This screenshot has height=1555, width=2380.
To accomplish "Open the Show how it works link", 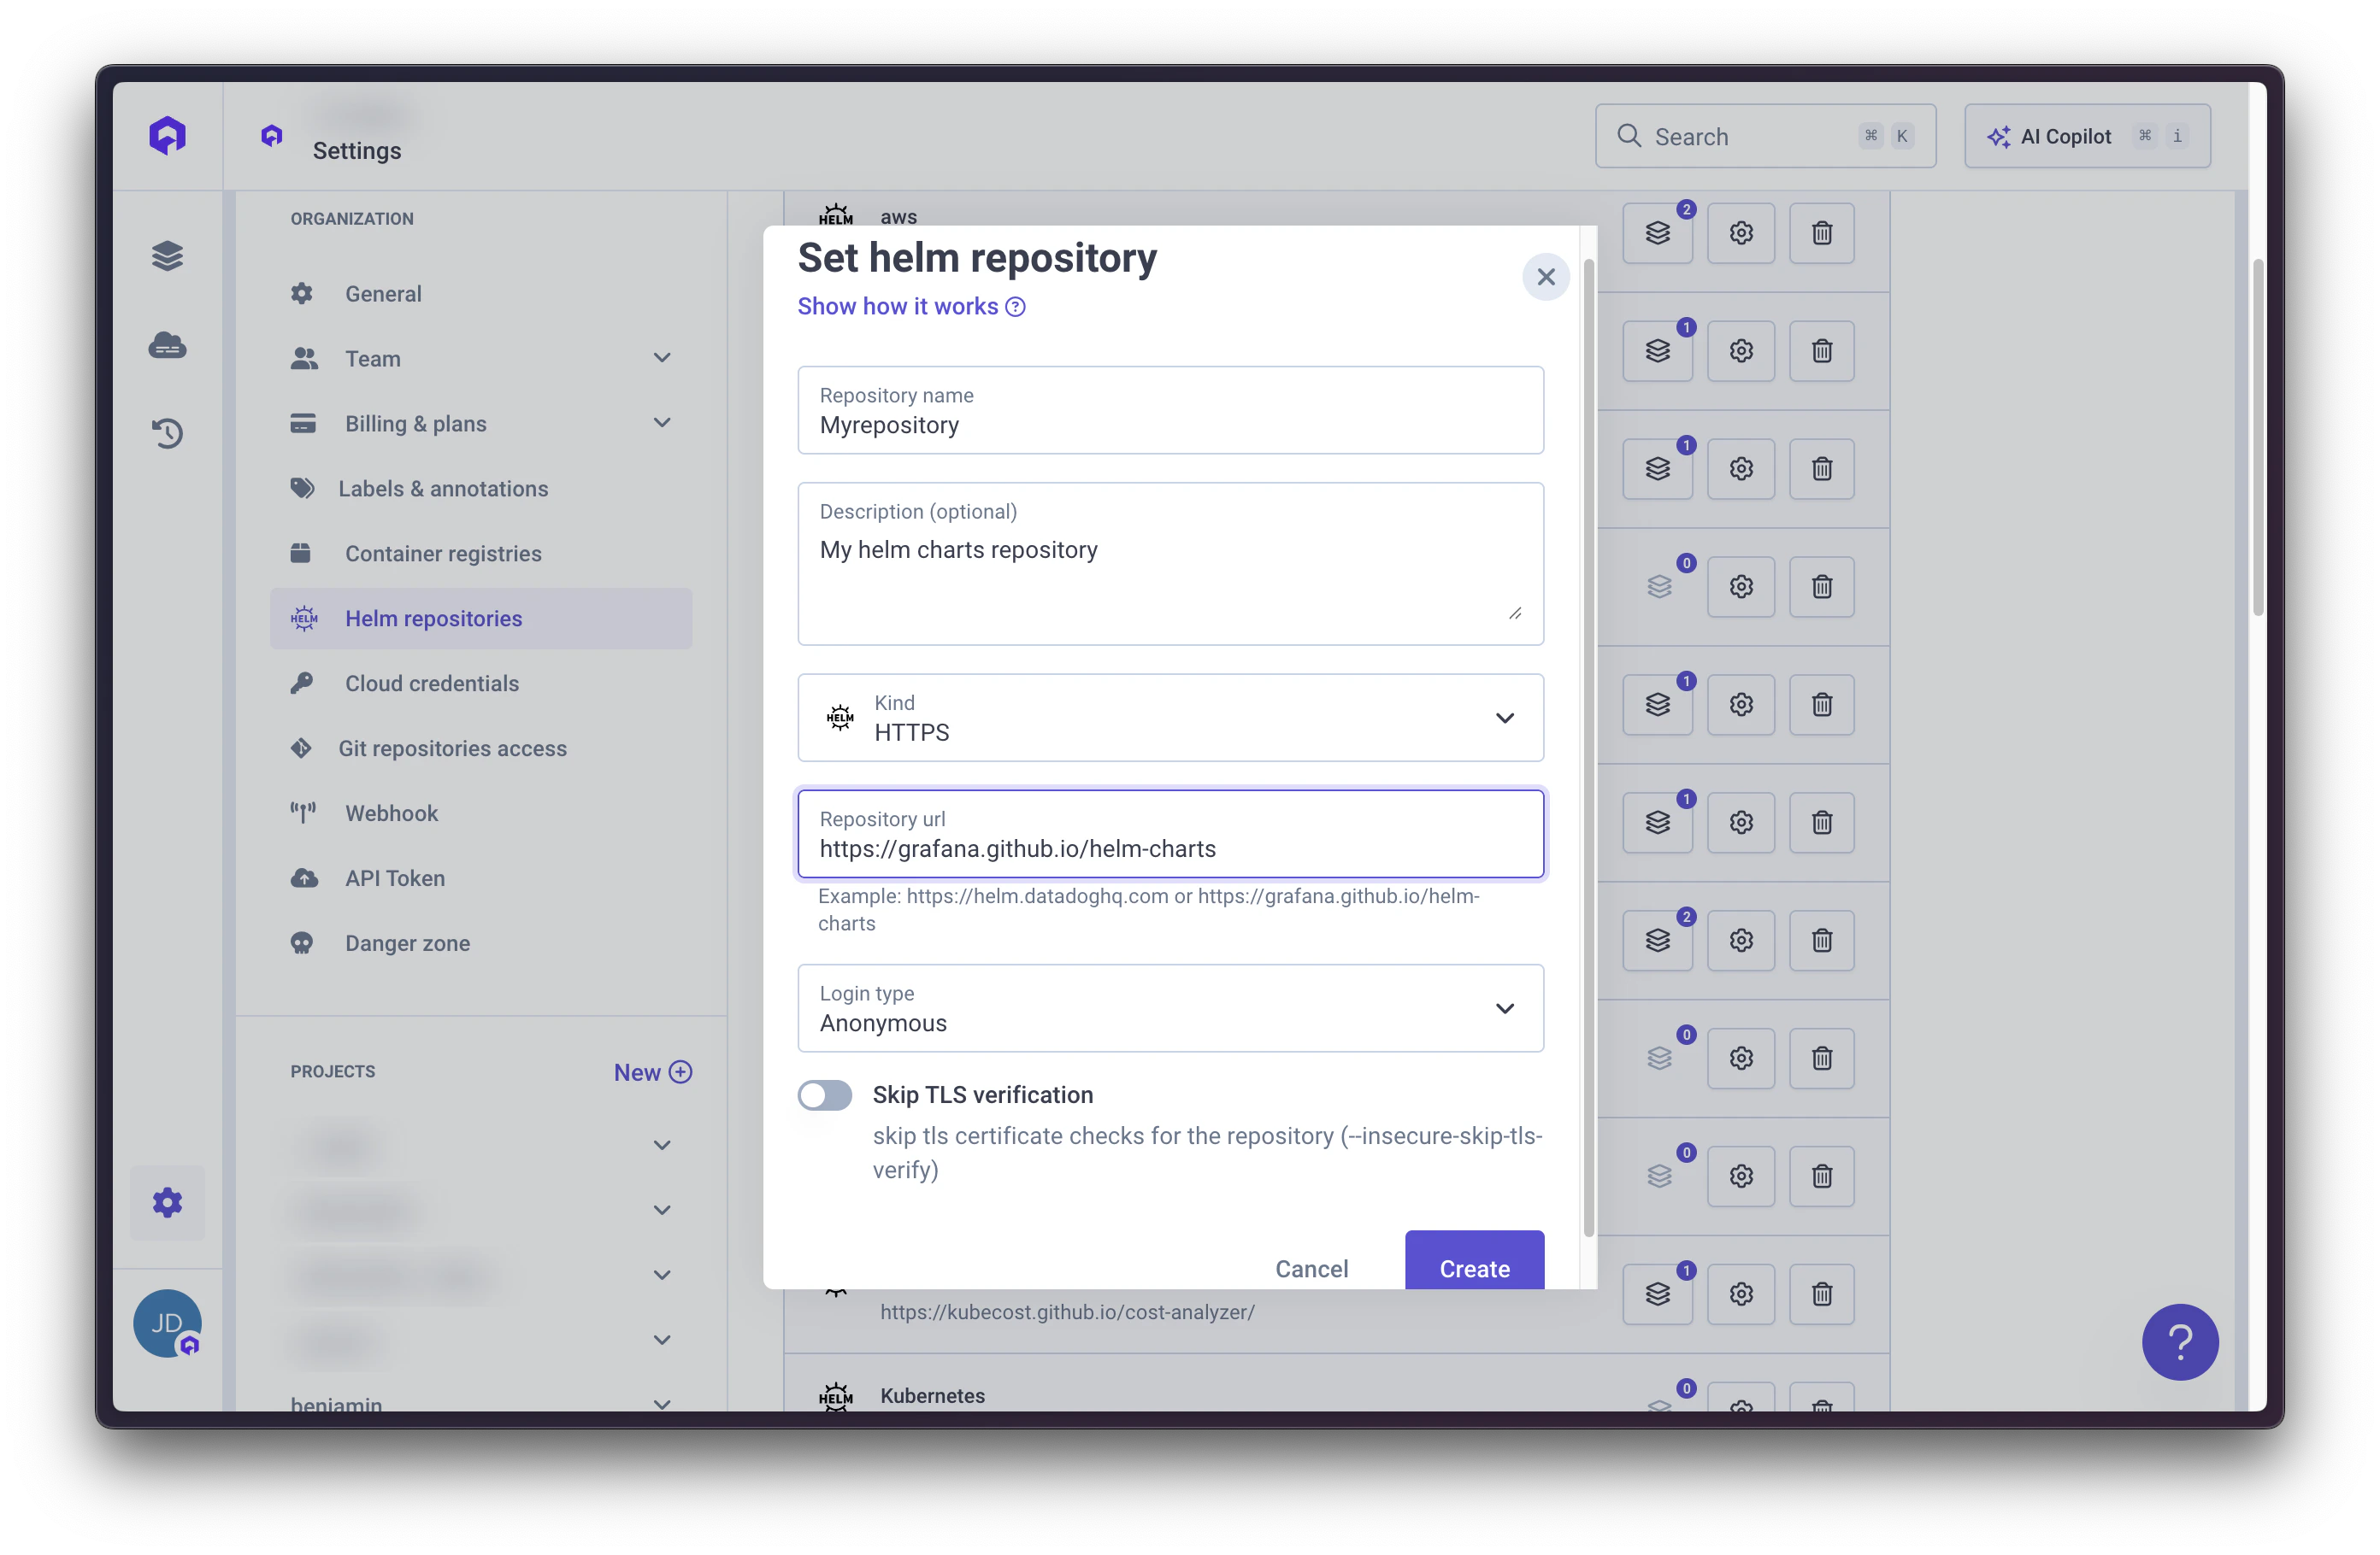I will click(897, 306).
